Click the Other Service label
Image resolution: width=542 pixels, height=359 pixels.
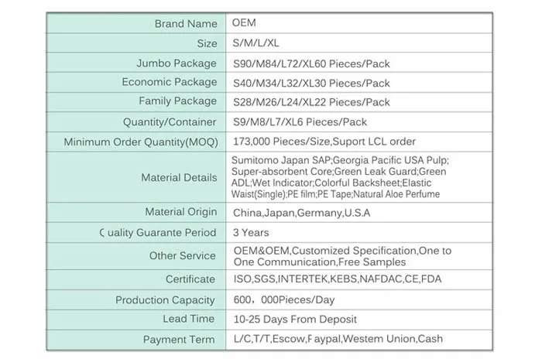point(183,255)
